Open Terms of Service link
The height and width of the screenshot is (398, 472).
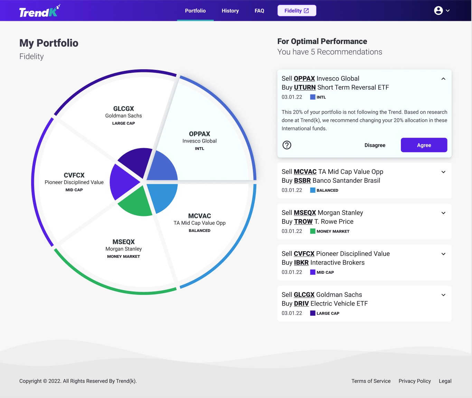(371, 381)
